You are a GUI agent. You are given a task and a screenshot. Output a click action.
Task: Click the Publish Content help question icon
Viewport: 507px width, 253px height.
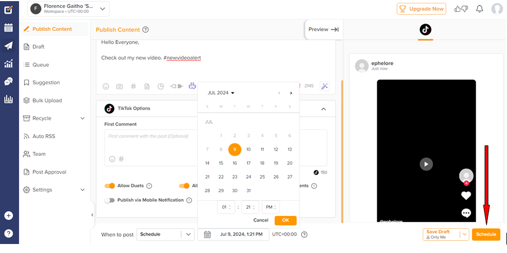tap(146, 30)
